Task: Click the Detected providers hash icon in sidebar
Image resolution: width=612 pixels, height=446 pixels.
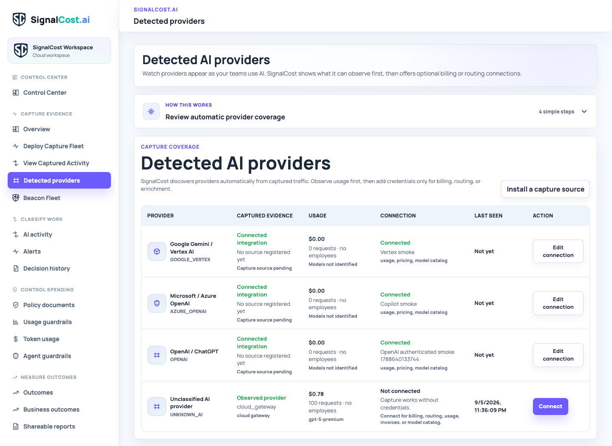Action: pos(16,181)
